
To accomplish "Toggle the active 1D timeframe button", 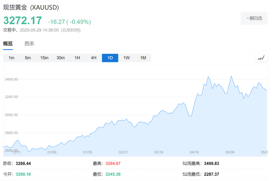I will click(110, 57).
